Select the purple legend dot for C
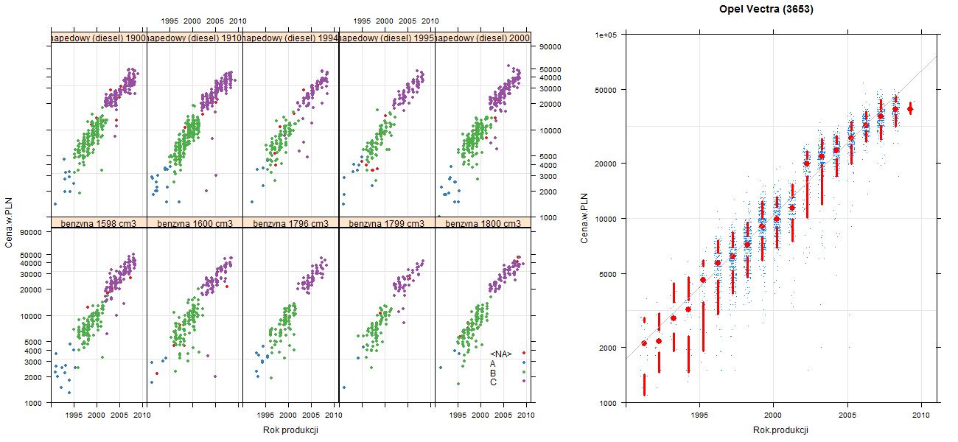Viewport: 958px width, 442px height. point(523,382)
